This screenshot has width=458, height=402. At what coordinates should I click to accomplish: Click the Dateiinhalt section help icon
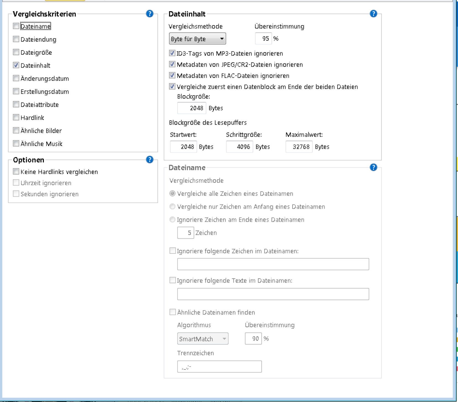[373, 14]
